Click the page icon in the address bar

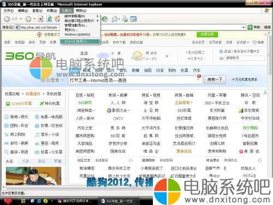click(17, 27)
